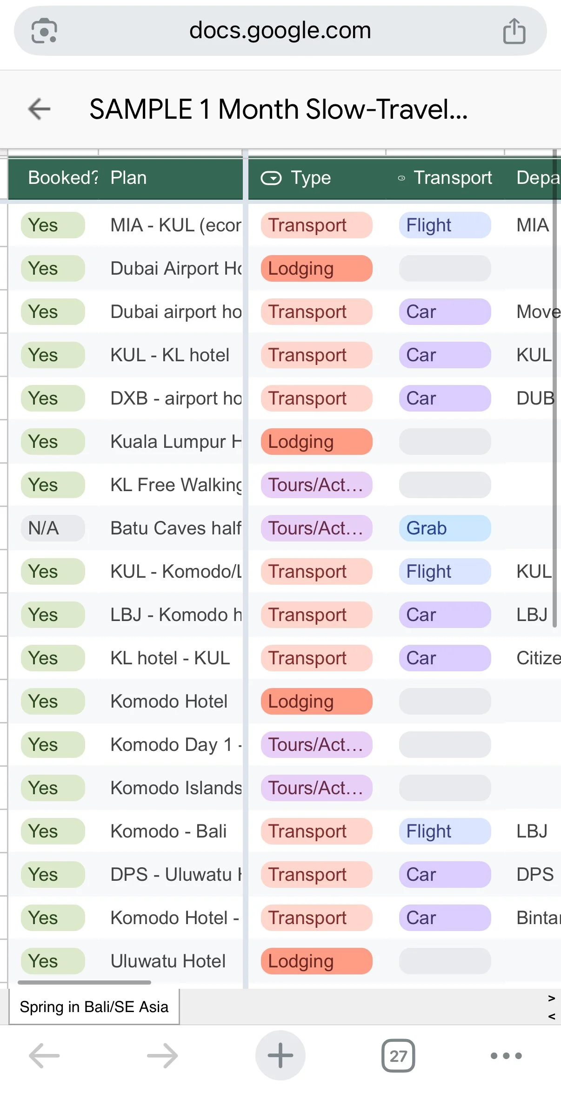
Task: Select the Spring in Bali/SE Asia sheet tab
Action: (94, 1007)
